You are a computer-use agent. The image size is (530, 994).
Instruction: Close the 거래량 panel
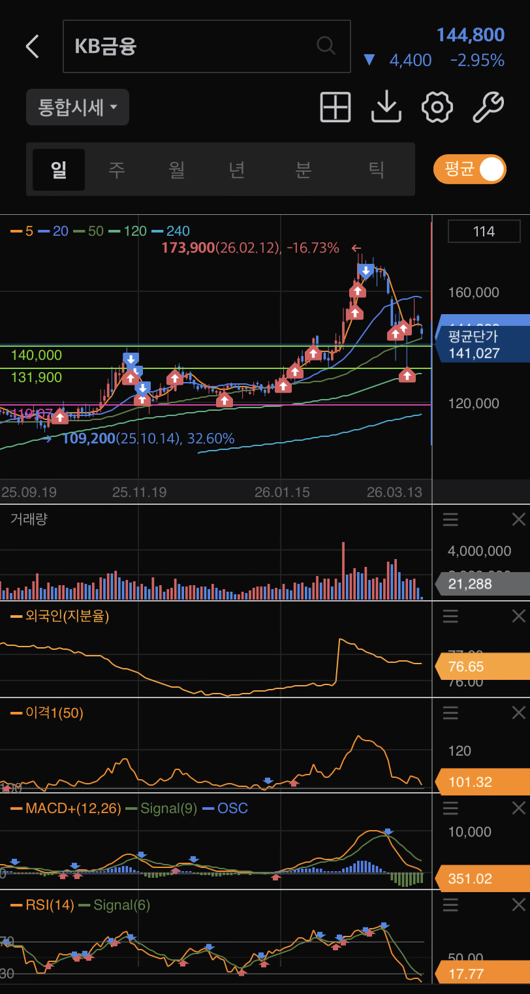coord(519,520)
